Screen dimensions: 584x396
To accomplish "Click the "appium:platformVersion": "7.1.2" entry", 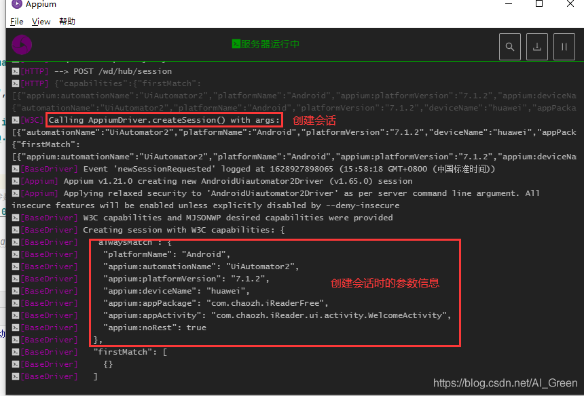I will [186, 279].
